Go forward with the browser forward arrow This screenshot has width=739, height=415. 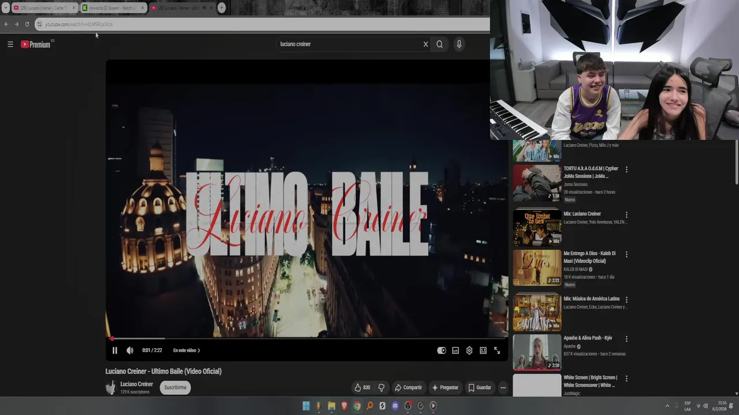click(x=16, y=24)
